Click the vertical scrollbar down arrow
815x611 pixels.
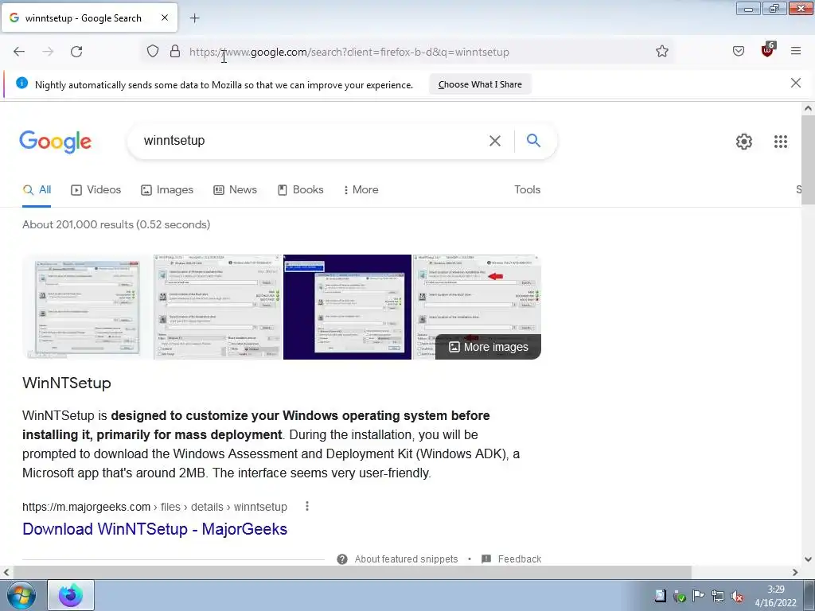tap(808, 559)
